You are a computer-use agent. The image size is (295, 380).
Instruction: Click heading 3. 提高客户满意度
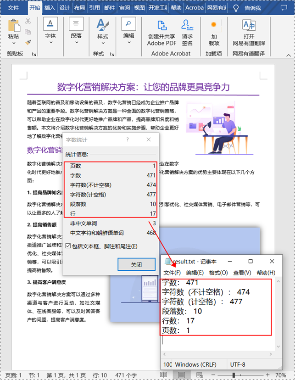pos(46,282)
